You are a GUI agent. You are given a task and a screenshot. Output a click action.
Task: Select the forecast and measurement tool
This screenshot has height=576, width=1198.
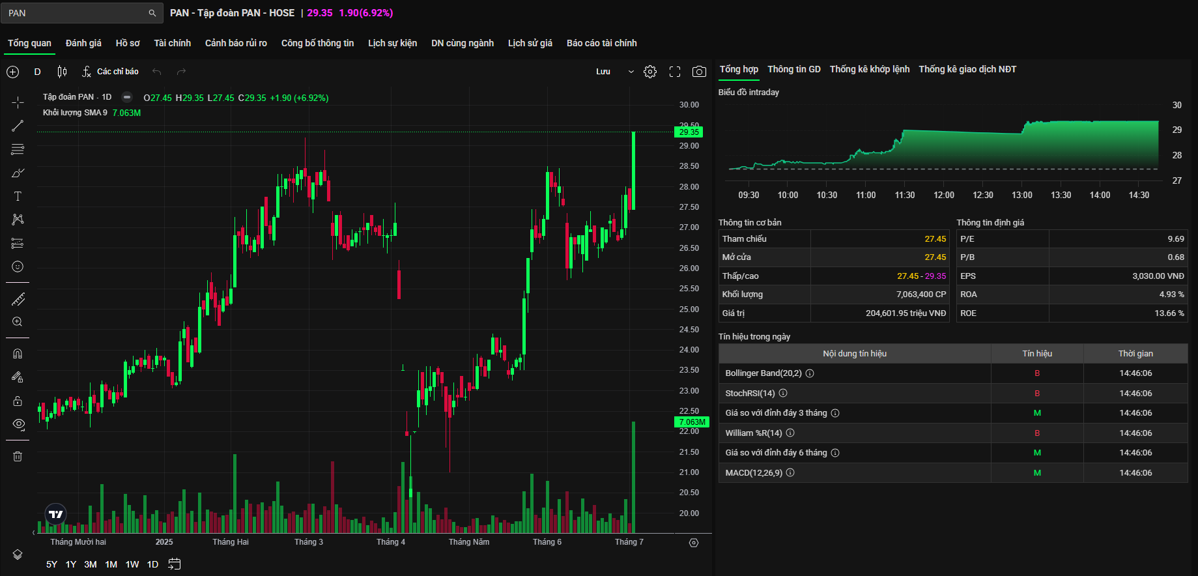[18, 243]
